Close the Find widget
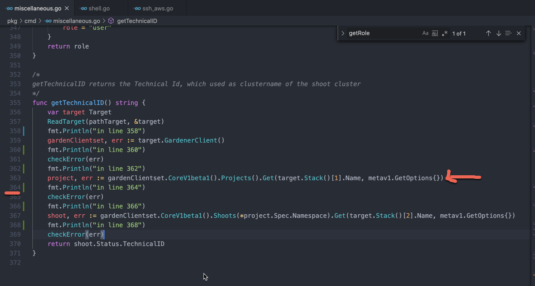This screenshot has height=286, width=535. (518, 33)
